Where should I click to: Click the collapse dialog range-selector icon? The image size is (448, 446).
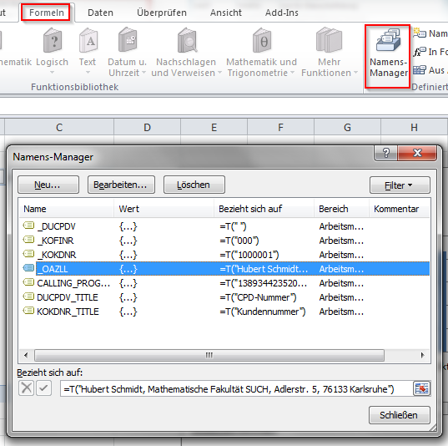click(421, 388)
